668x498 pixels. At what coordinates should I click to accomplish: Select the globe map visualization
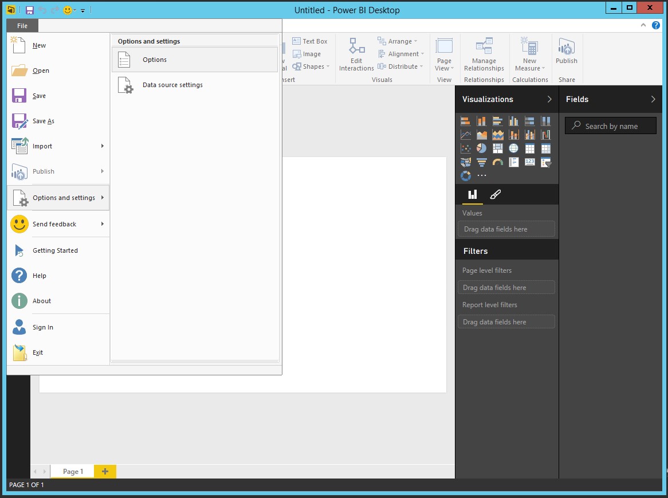(514, 148)
